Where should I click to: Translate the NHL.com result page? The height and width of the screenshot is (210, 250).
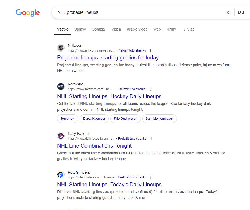pos(132,50)
